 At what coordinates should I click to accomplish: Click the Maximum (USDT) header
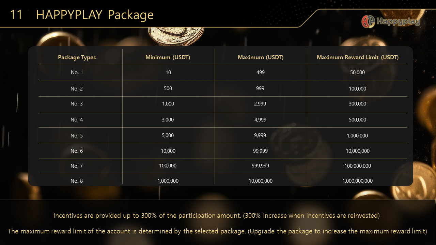point(261,57)
